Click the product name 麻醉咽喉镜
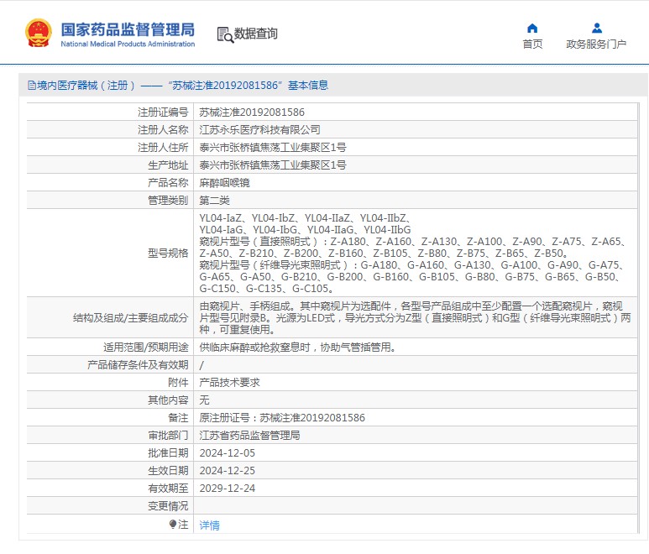This screenshot has width=649, height=554. (224, 183)
